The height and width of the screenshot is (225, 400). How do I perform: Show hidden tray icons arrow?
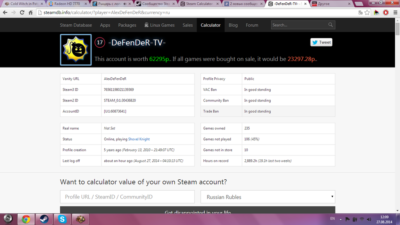[x=341, y=219]
